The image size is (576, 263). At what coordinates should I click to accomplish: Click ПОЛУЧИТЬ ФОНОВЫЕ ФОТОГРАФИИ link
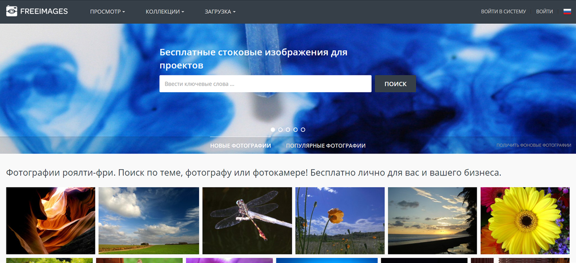tap(534, 146)
